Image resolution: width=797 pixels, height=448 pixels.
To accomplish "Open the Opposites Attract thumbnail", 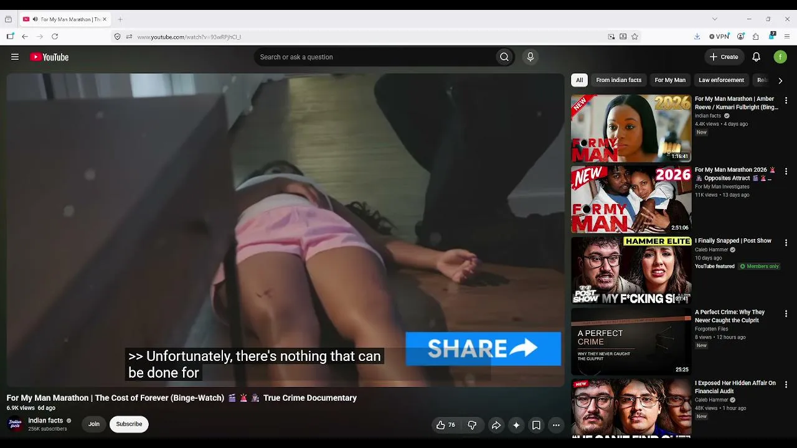I will coord(631,199).
